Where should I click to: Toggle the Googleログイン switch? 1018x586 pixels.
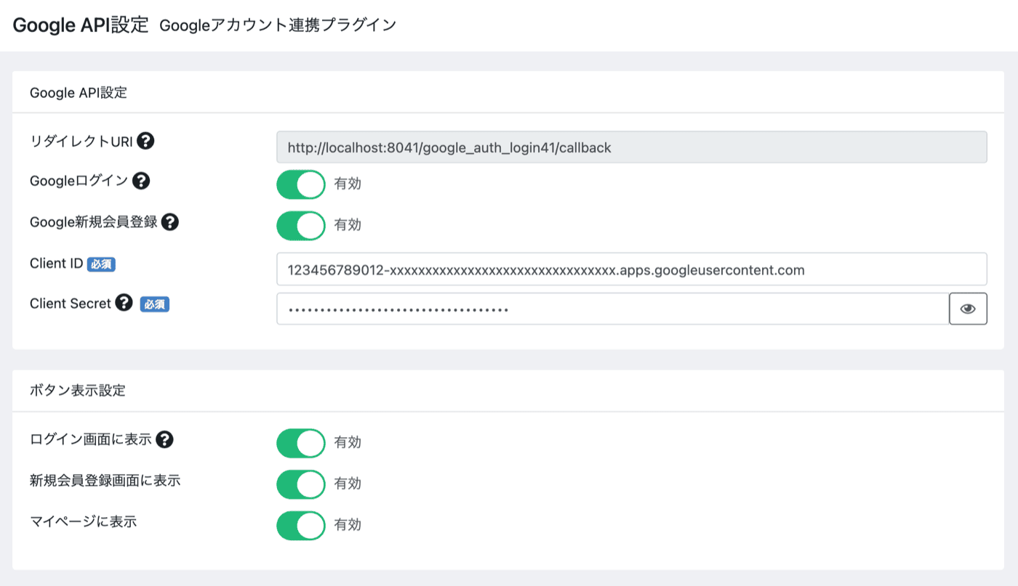[301, 184]
